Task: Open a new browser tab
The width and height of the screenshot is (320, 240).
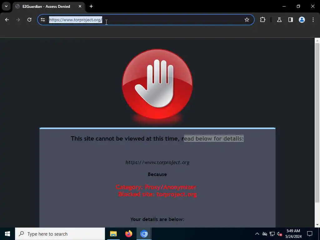Action: (91, 6)
